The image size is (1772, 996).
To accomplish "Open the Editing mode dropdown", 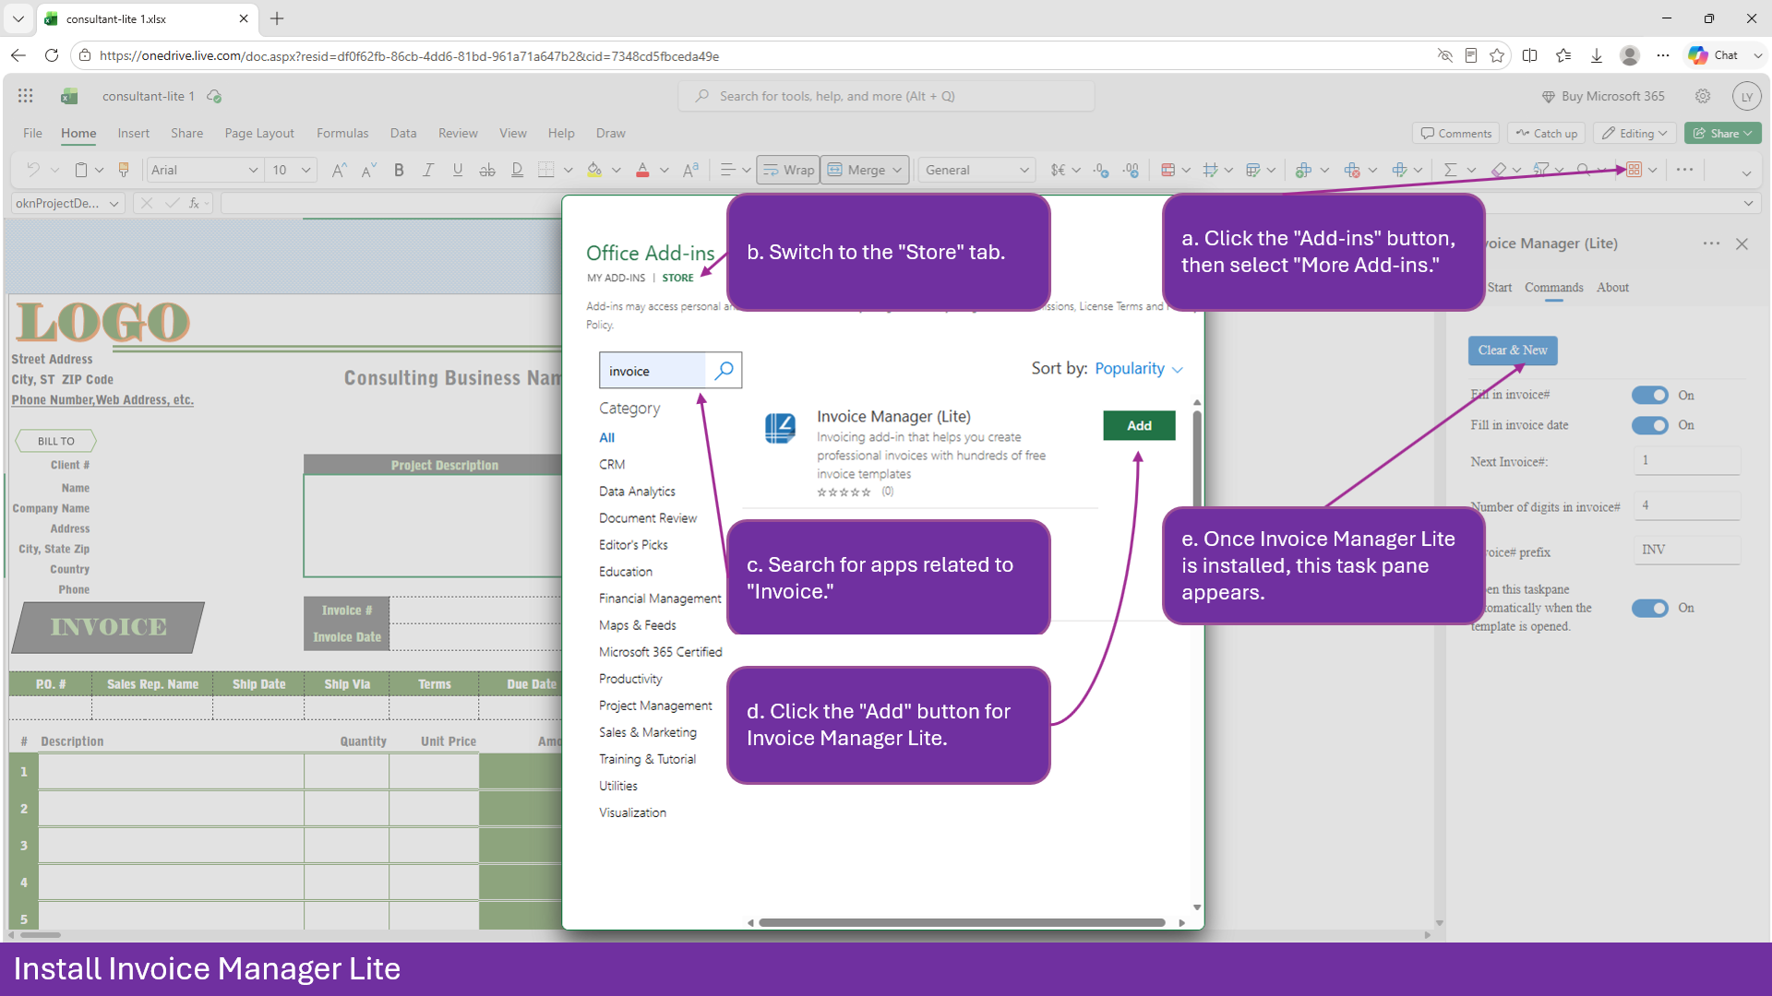I will [1635, 133].
